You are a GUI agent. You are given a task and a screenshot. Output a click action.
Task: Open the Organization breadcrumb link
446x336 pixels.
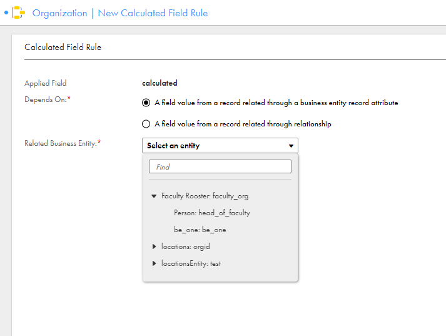click(x=59, y=13)
